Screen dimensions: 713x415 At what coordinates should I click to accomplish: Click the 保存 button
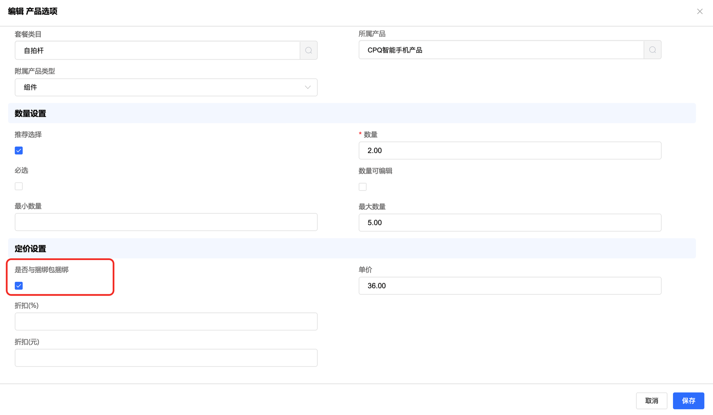click(688, 401)
